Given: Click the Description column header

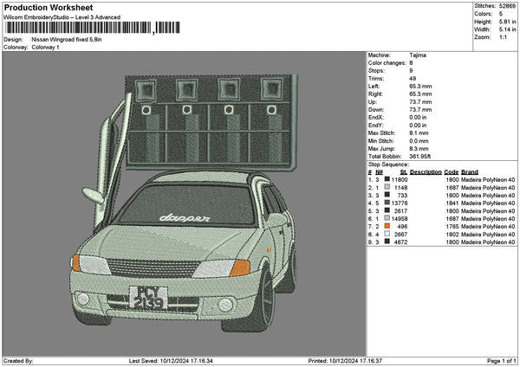Looking at the screenshot, I should 426,171.
